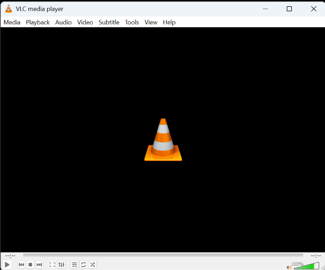Toggle remaining time label on right
325x270 pixels.
tap(316, 256)
